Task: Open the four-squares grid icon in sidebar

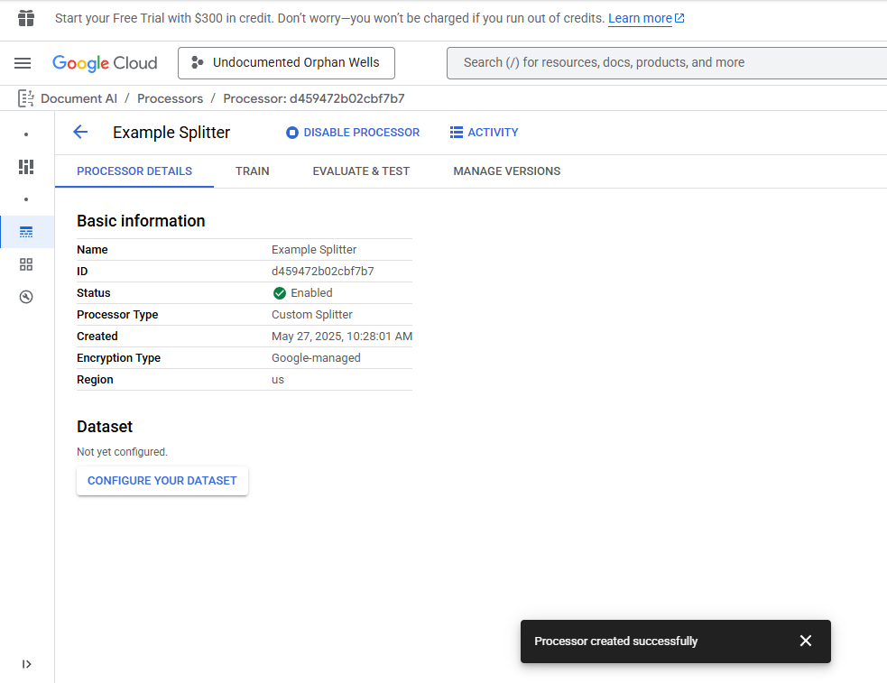Action: point(26,264)
